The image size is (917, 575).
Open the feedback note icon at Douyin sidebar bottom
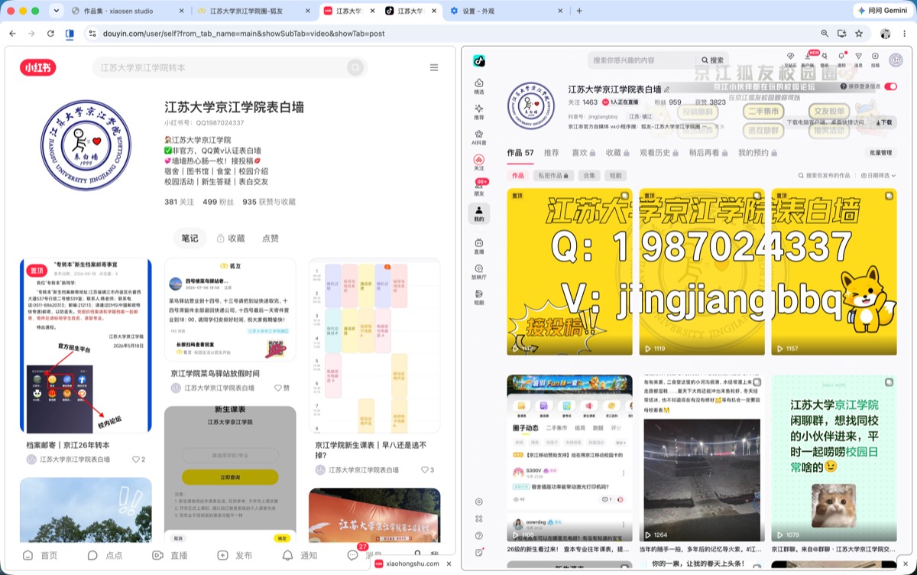tap(479, 552)
